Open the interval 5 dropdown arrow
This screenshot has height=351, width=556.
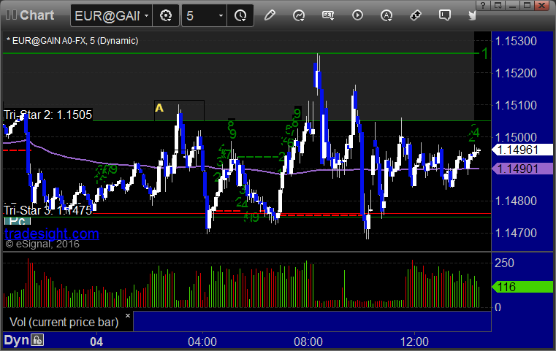(x=221, y=16)
